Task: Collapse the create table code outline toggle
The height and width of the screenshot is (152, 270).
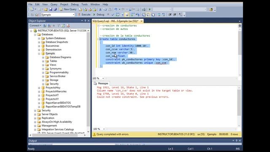Action: pos(98,39)
